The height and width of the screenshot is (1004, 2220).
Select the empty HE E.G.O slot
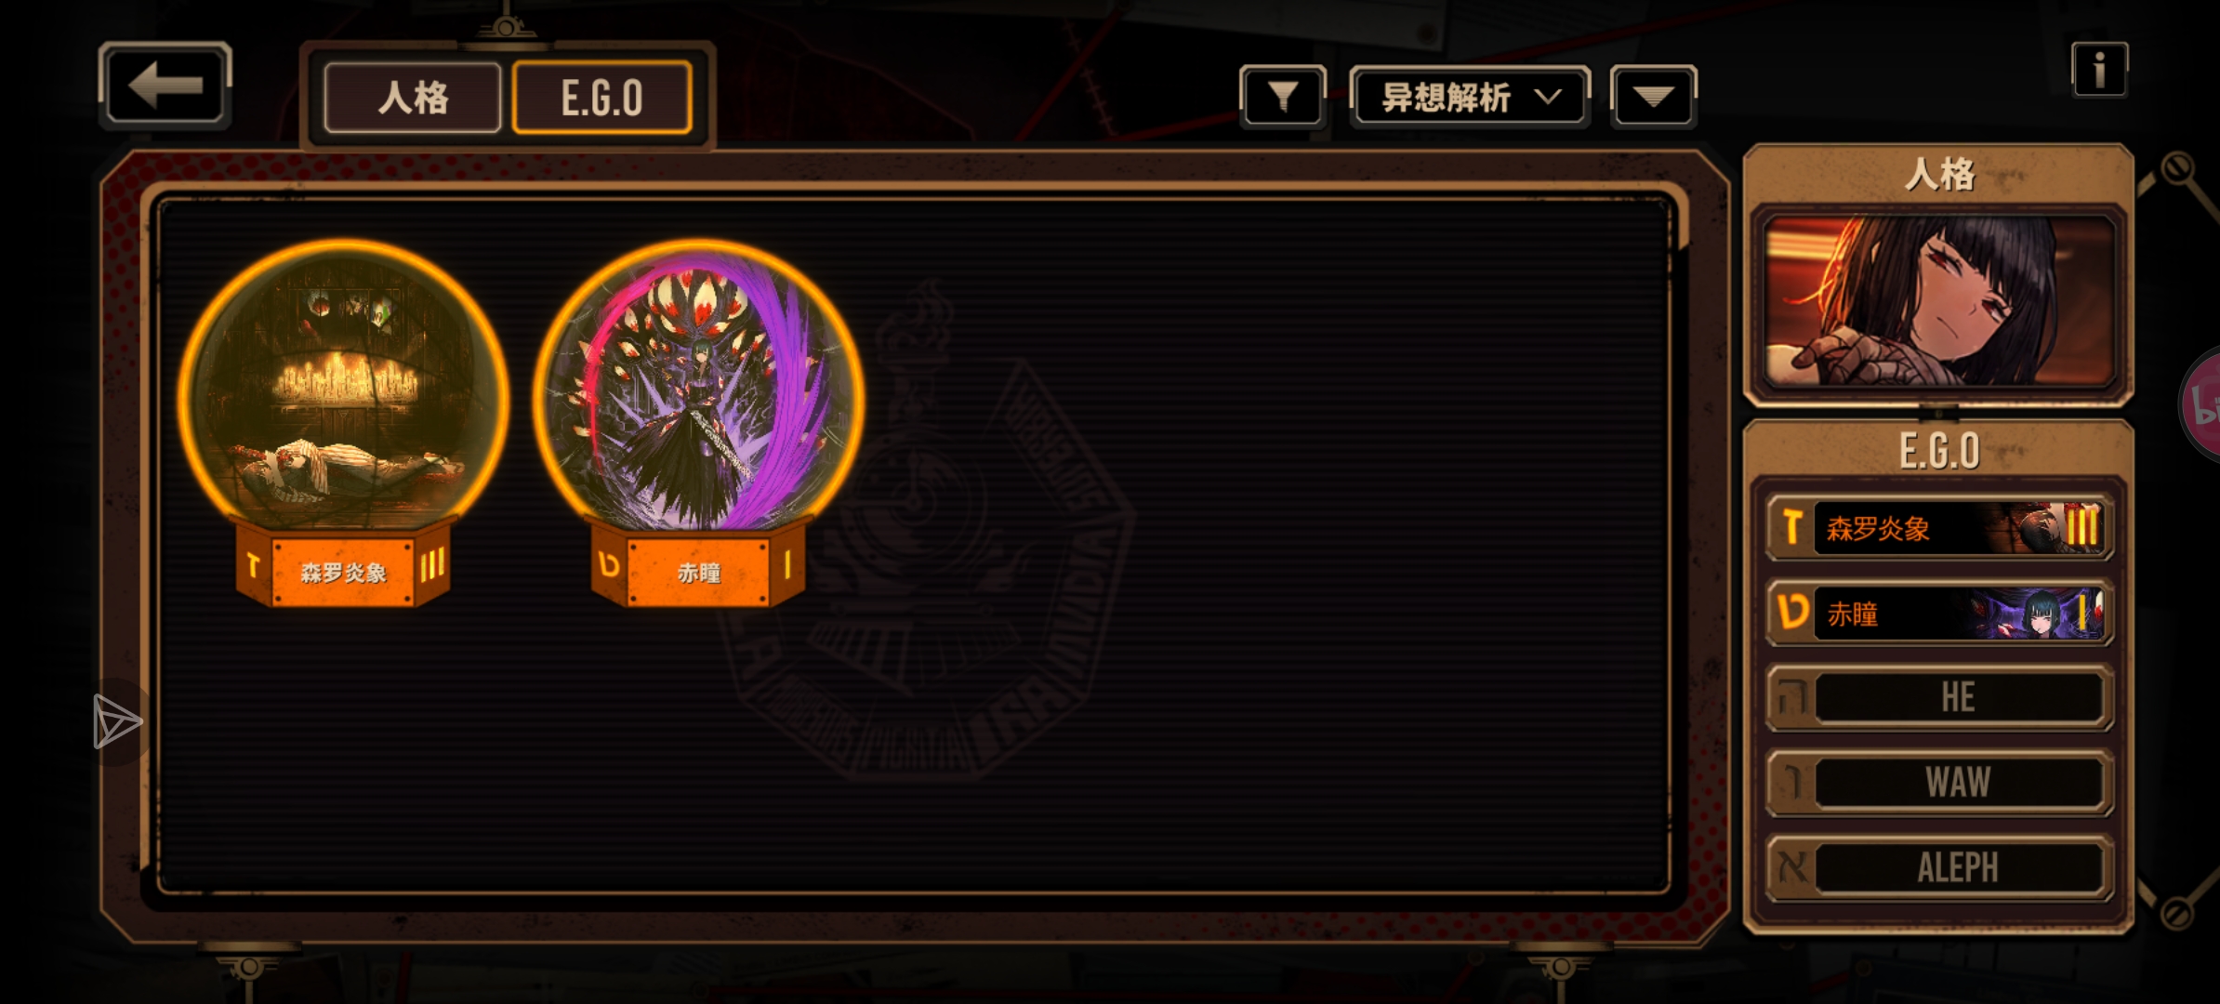[x=1940, y=697]
